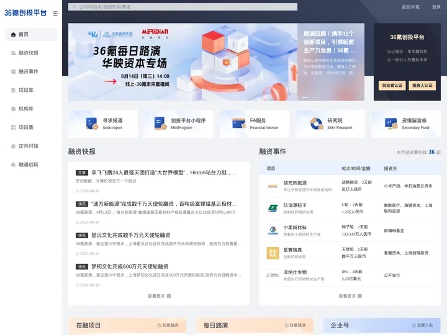The image size is (447, 335).
Task: Click the arrow icon beside 融资快报 查看更多
Action: pyautogui.click(x=169, y=296)
